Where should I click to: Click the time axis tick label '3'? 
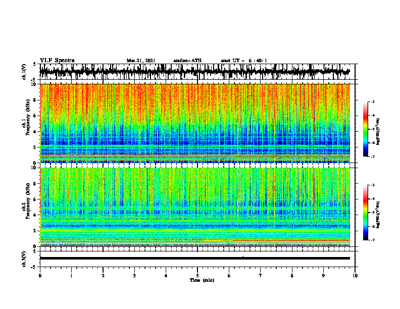(x=134, y=276)
